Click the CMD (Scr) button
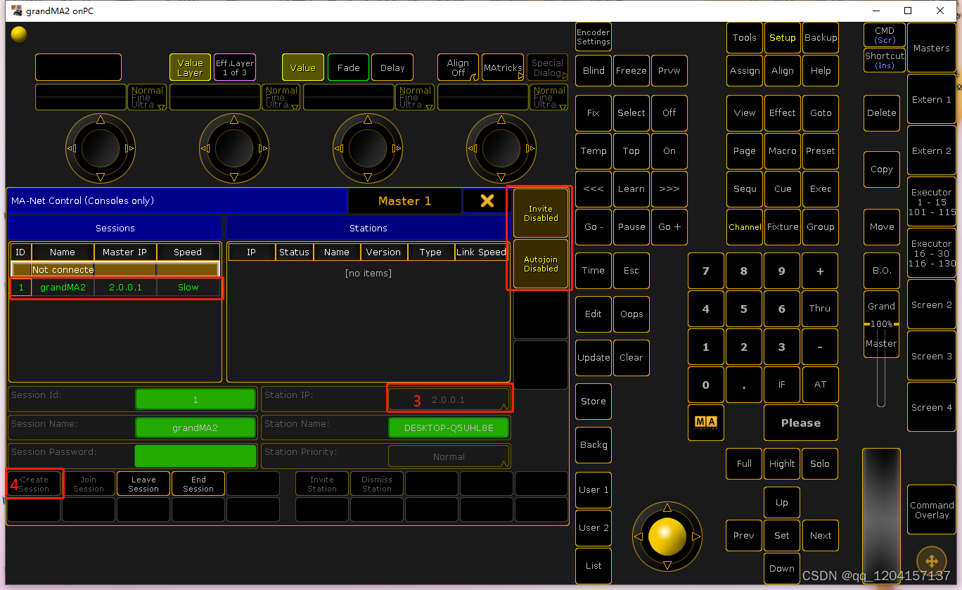Screen dimensions: 962x590 885,35
